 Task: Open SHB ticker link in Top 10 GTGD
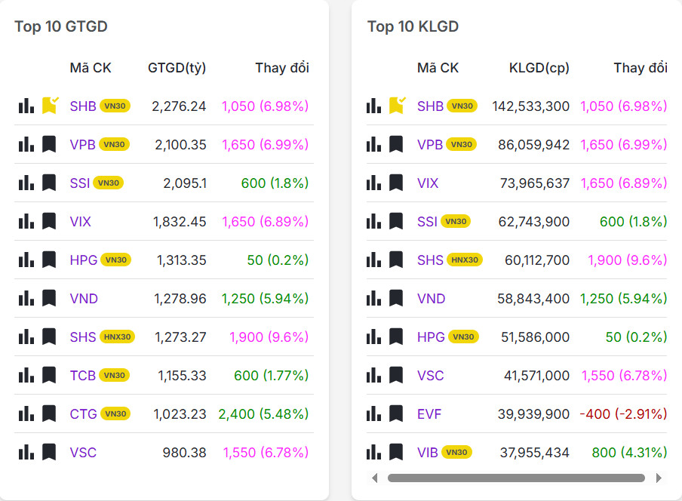[83, 106]
